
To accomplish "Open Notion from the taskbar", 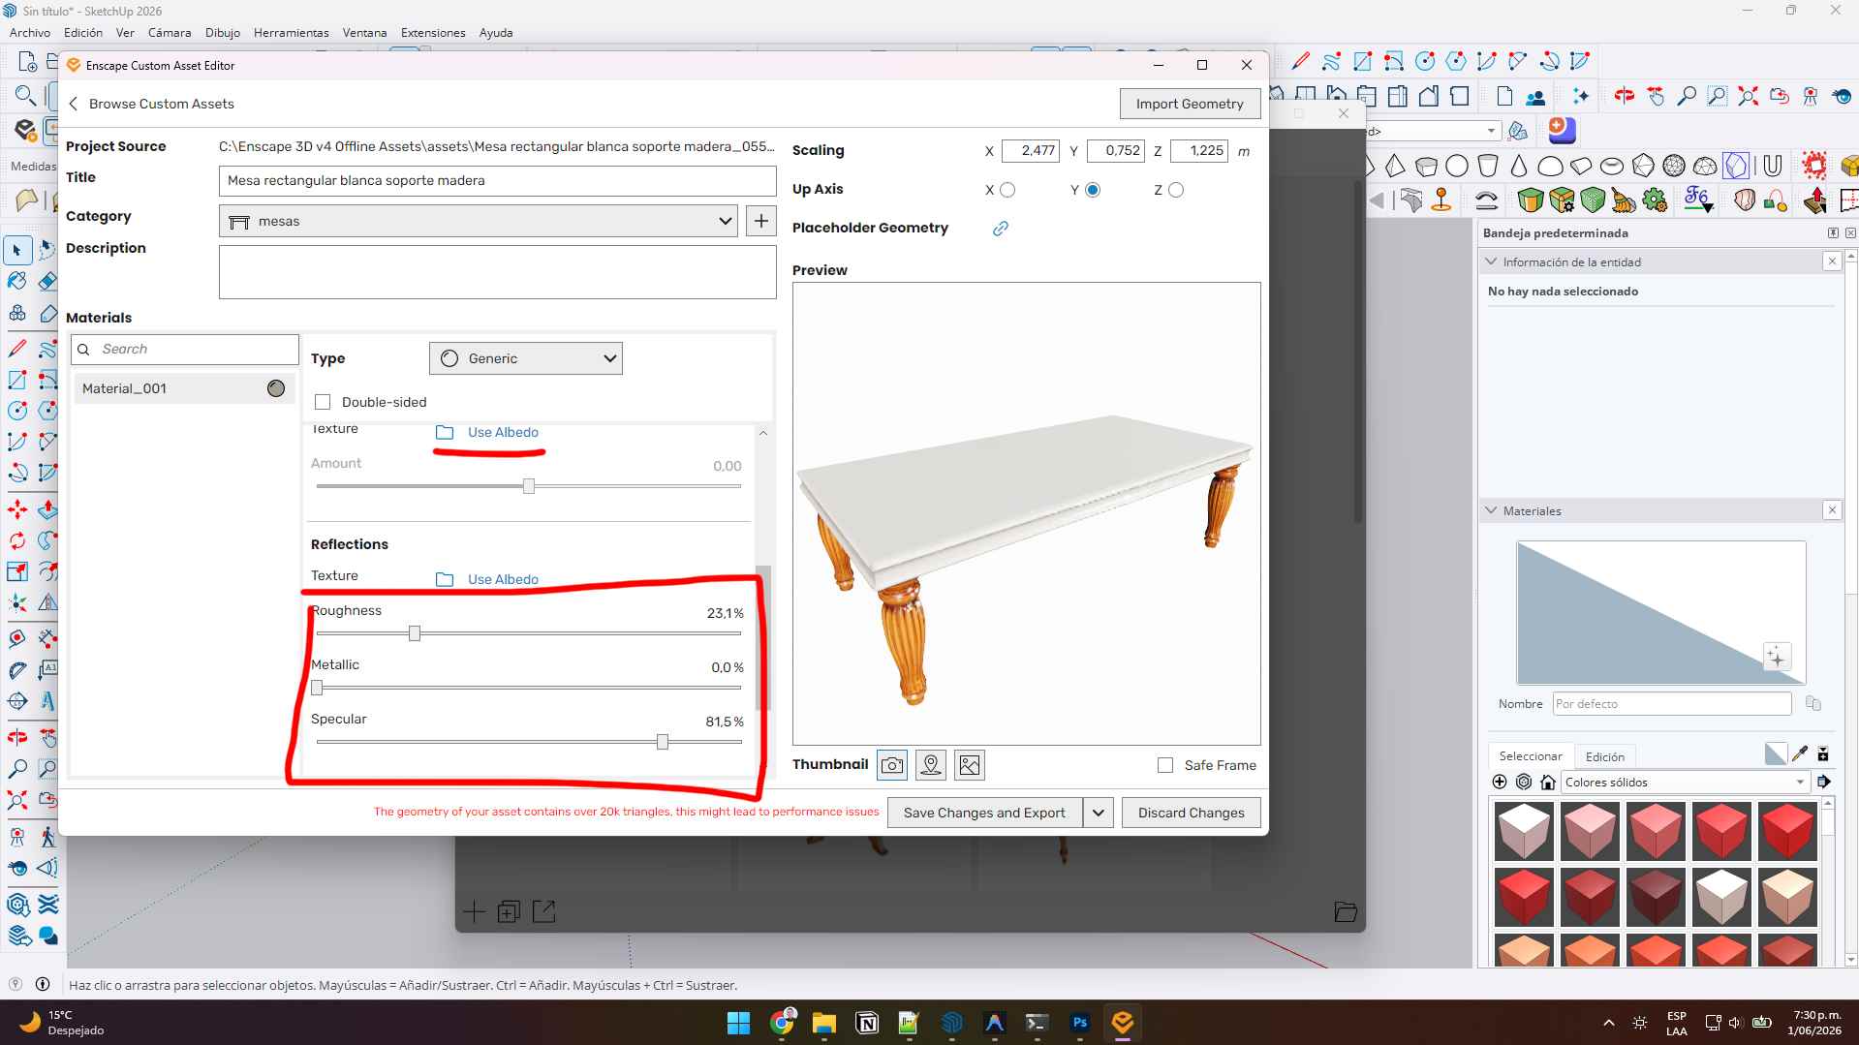I will 867,1023.
